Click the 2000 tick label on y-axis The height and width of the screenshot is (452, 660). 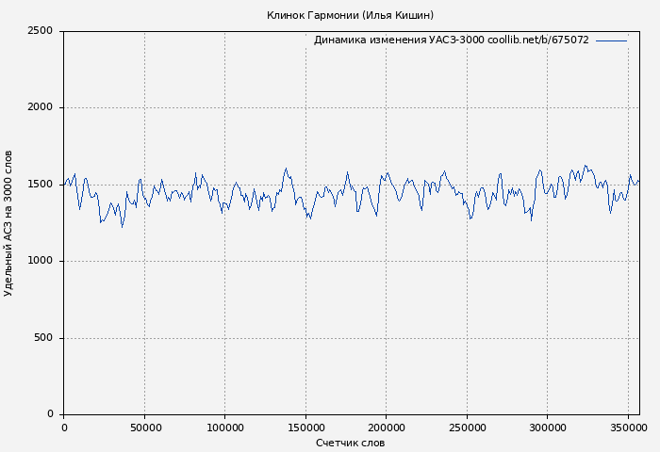[x=40, y=107]
